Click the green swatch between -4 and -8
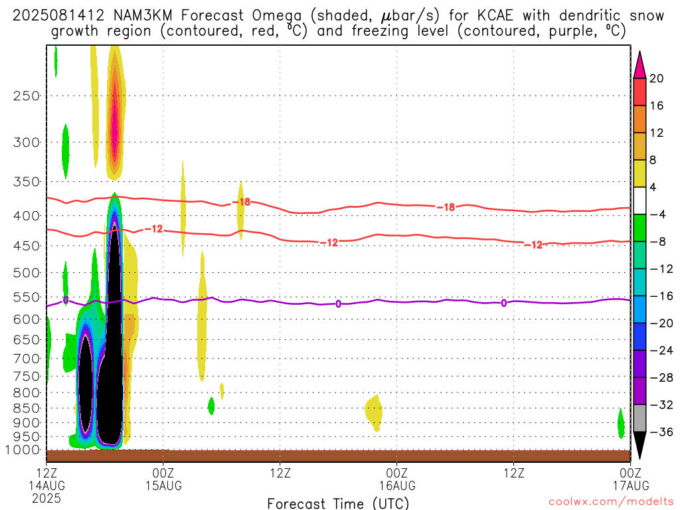 [x=639, y=228]
